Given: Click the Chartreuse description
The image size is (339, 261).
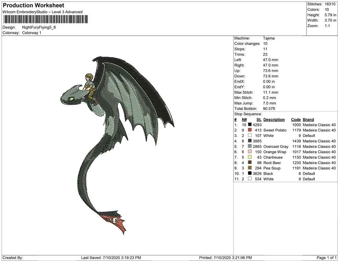Looking at the screenshot, I should point(273,157).
